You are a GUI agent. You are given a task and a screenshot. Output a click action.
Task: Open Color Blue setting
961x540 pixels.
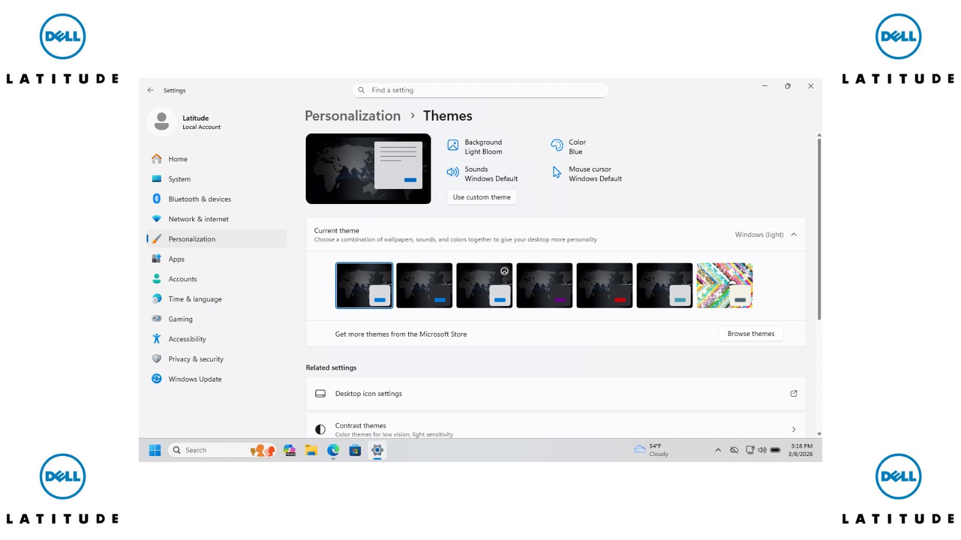pyautogui.click(x=568, y=147)
